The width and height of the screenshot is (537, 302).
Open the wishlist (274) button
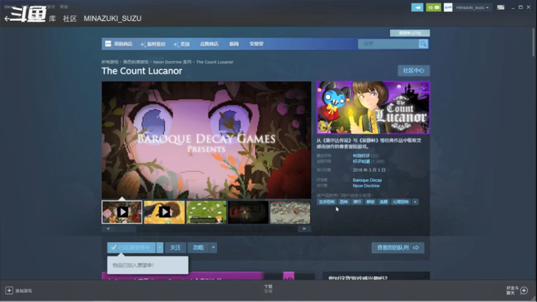[x=409, y=33]
